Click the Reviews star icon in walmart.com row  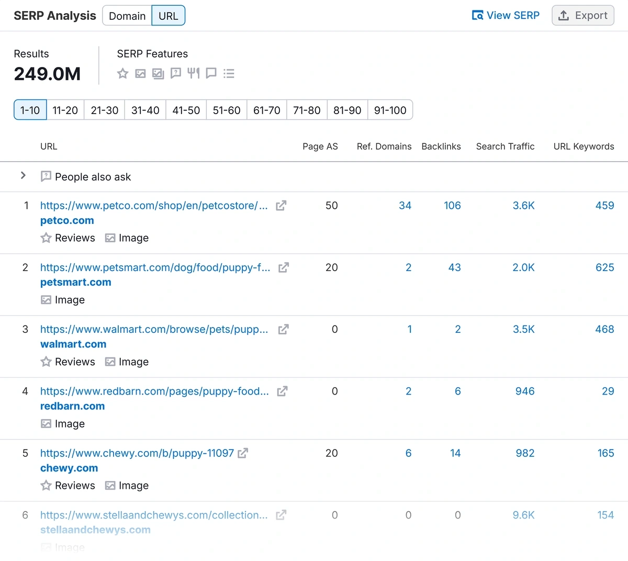[46, 362]
